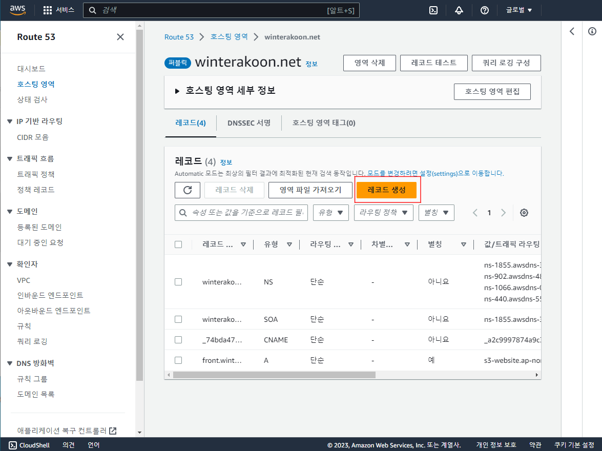The width and height of the screenshot is (602, 451).
Task: Open the help question-mark icon
Action: 485,10
